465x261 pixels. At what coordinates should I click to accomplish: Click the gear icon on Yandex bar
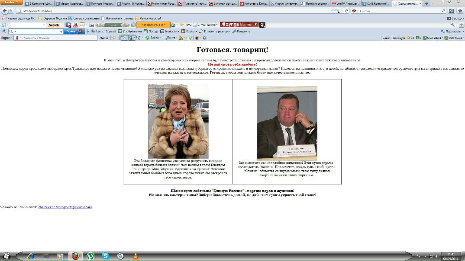[x=205, y=38]
